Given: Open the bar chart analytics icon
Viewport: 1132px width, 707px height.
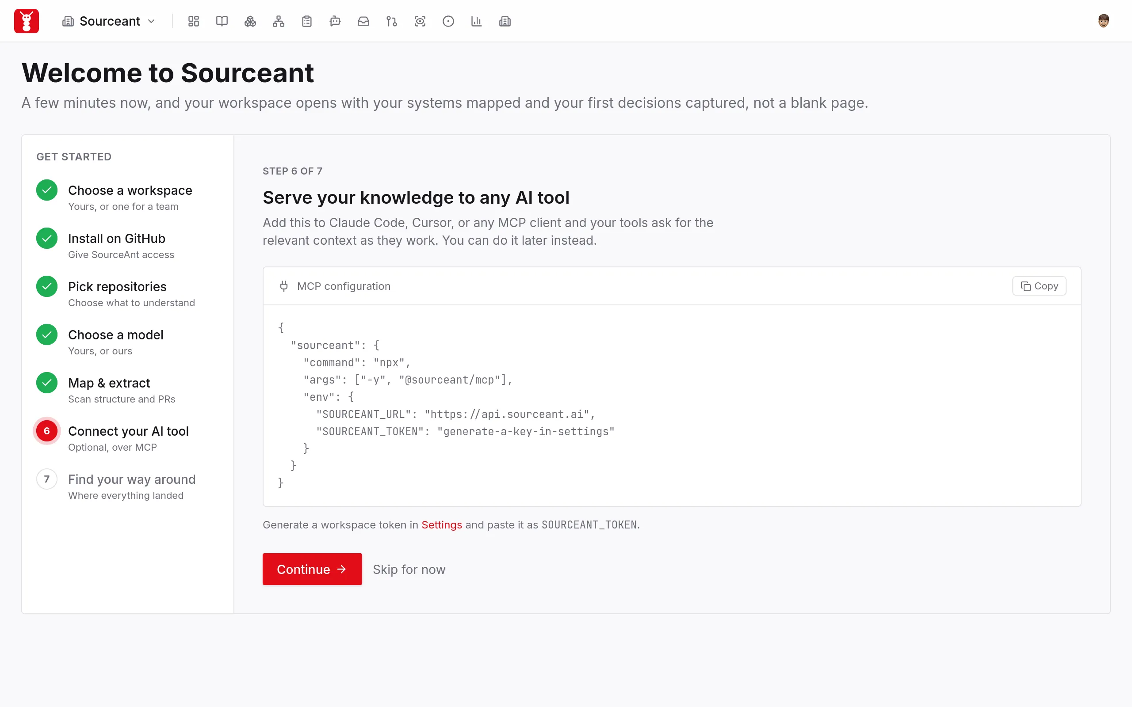Looking at the screenshot, I should click(477, 21).
